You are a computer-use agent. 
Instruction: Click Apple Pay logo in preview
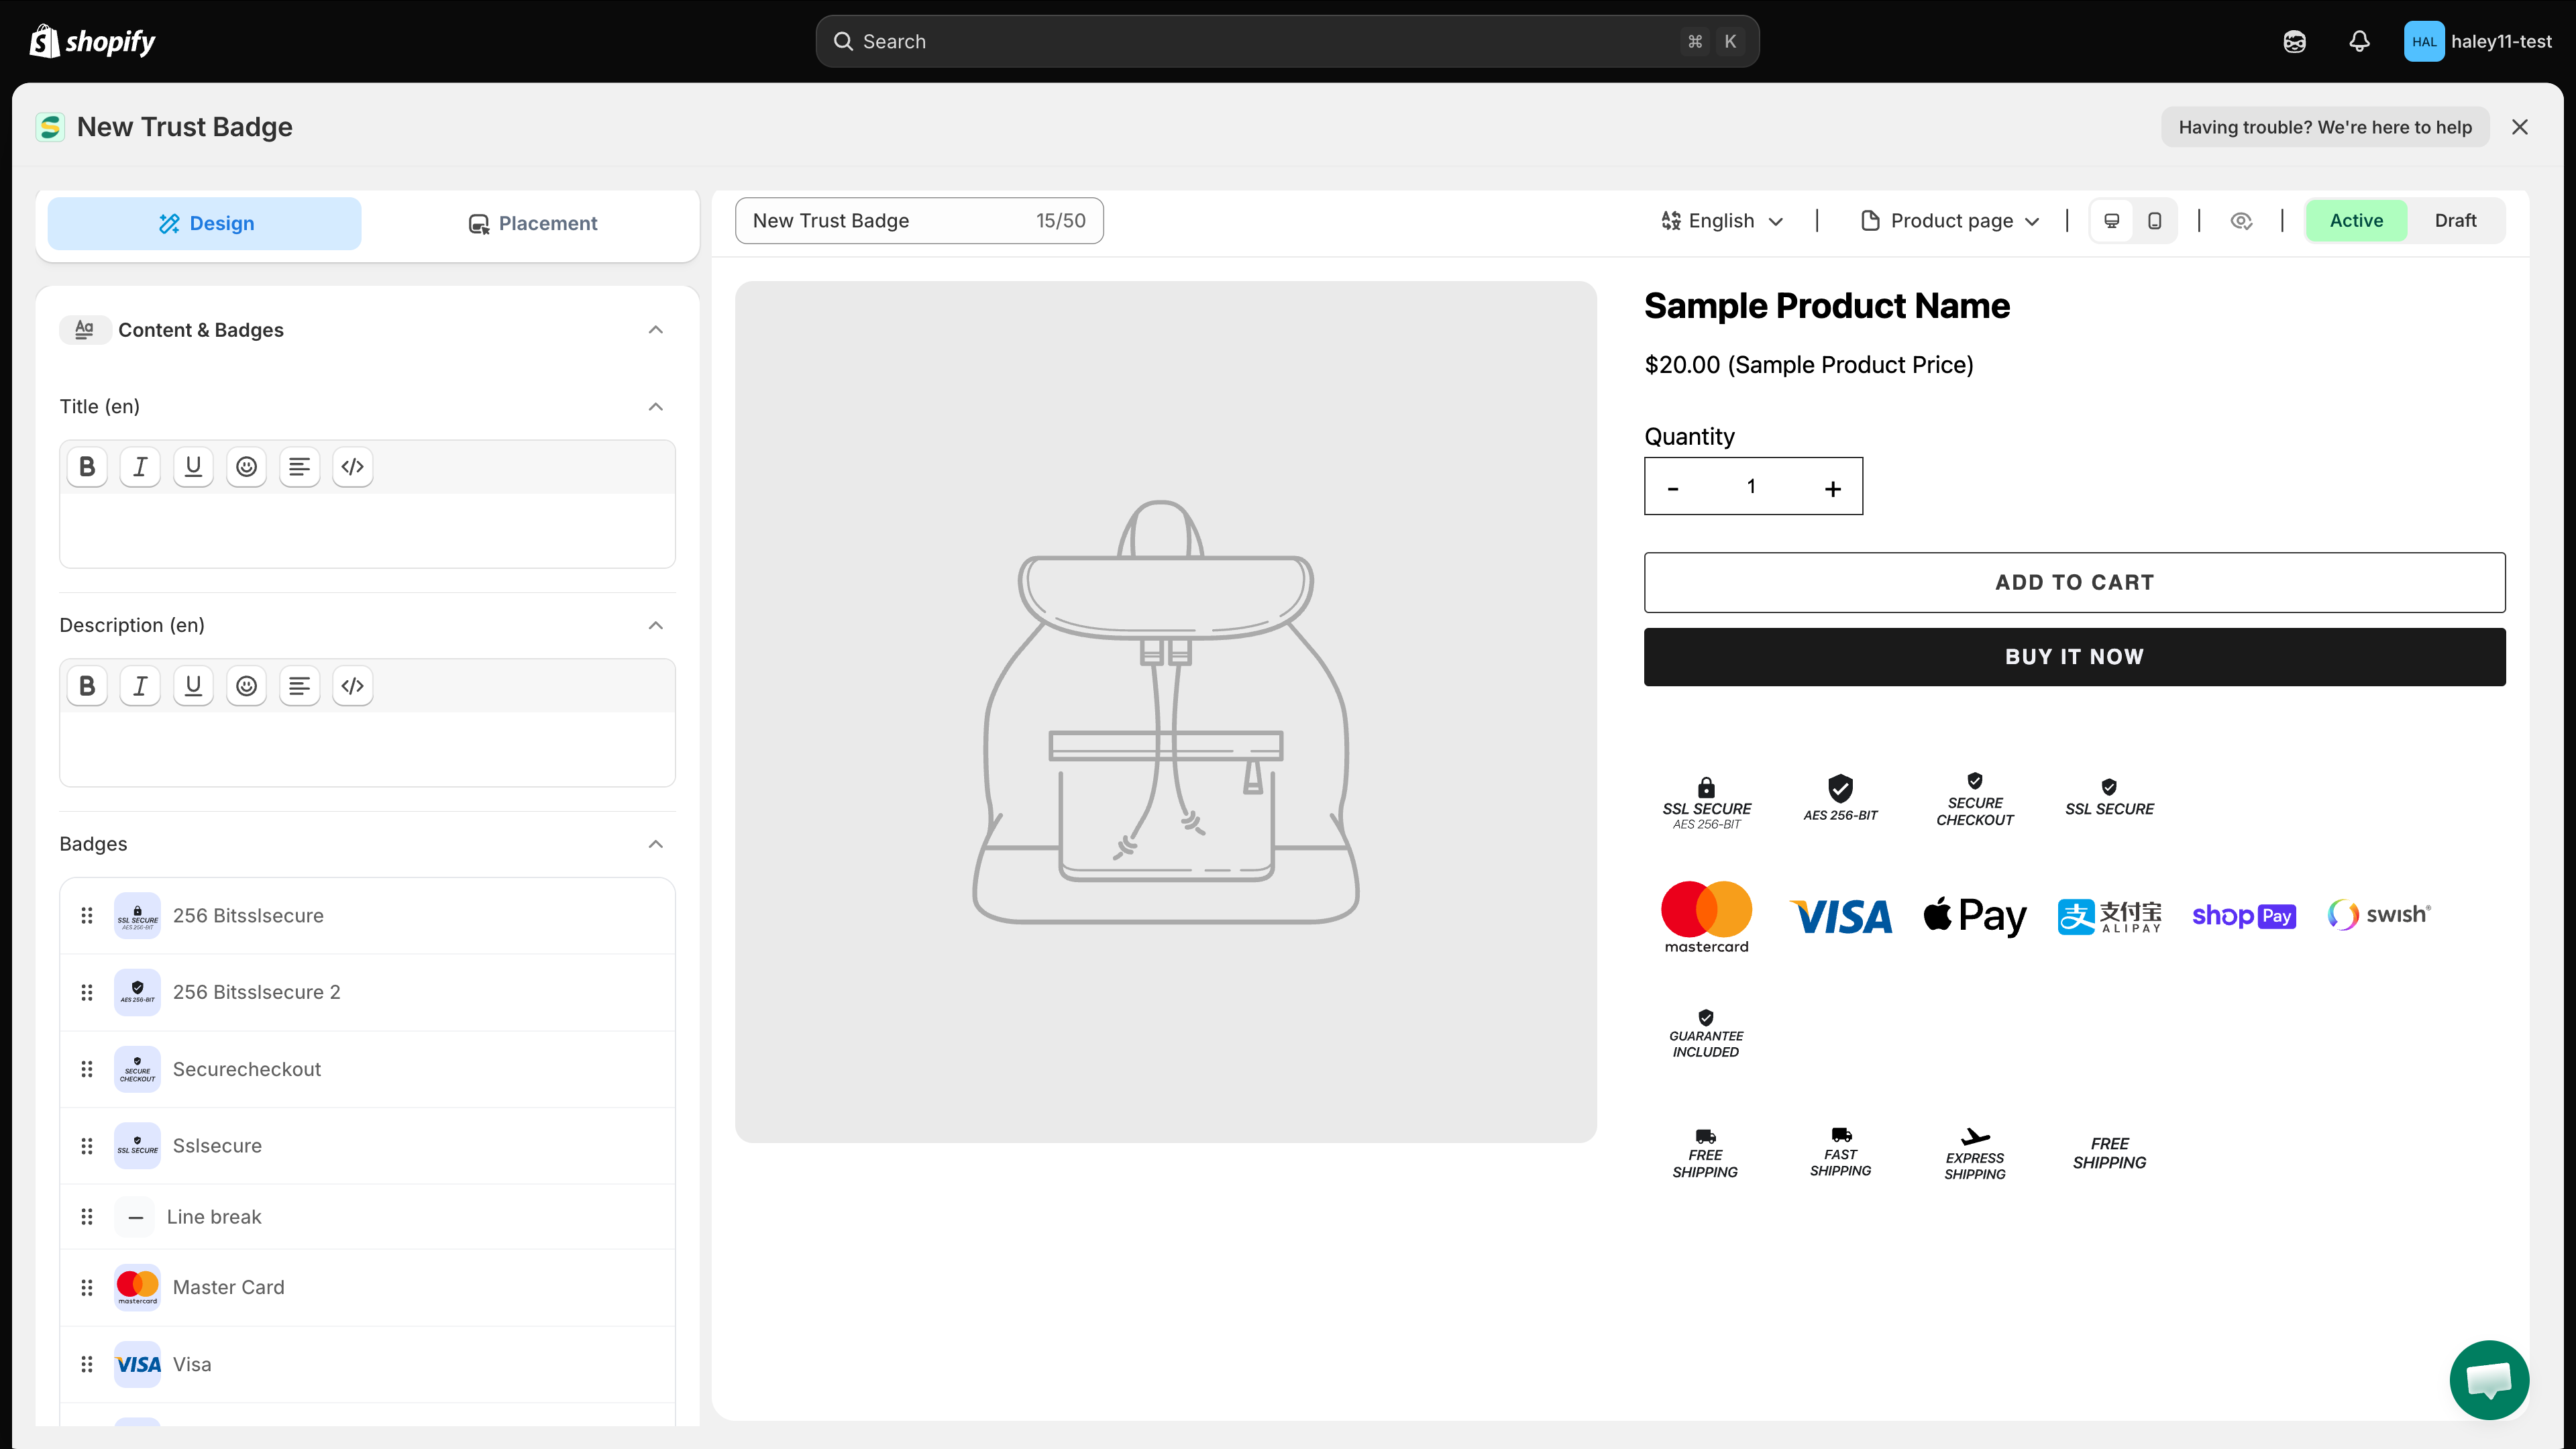tap(1975, 916)
